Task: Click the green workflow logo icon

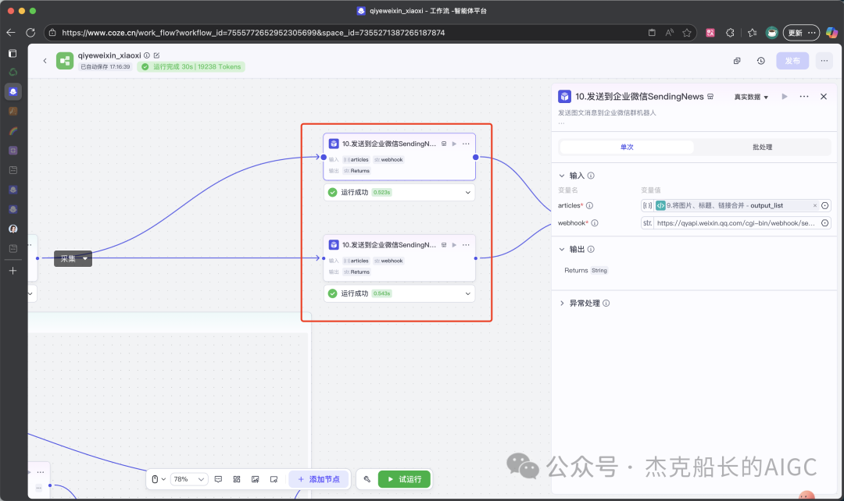Action: tap(65, 61)
